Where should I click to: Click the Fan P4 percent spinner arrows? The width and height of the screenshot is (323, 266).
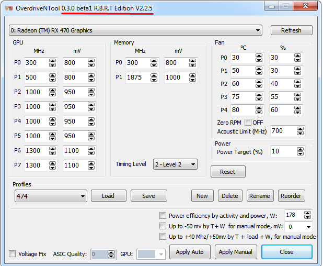(297, 110)
